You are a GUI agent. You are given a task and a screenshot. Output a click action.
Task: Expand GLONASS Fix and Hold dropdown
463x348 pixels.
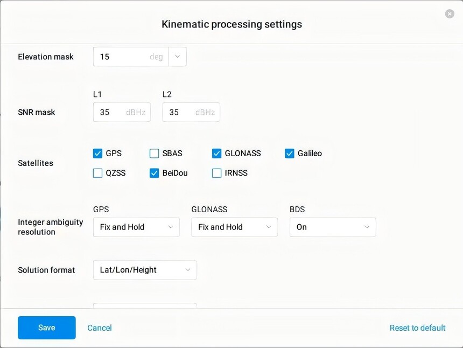(234, 227)
